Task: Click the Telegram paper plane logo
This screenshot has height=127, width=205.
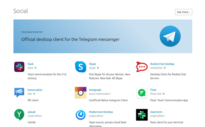Action: [170, 36]
